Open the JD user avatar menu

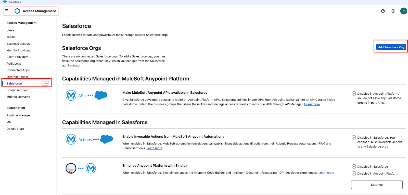(404, 11)
